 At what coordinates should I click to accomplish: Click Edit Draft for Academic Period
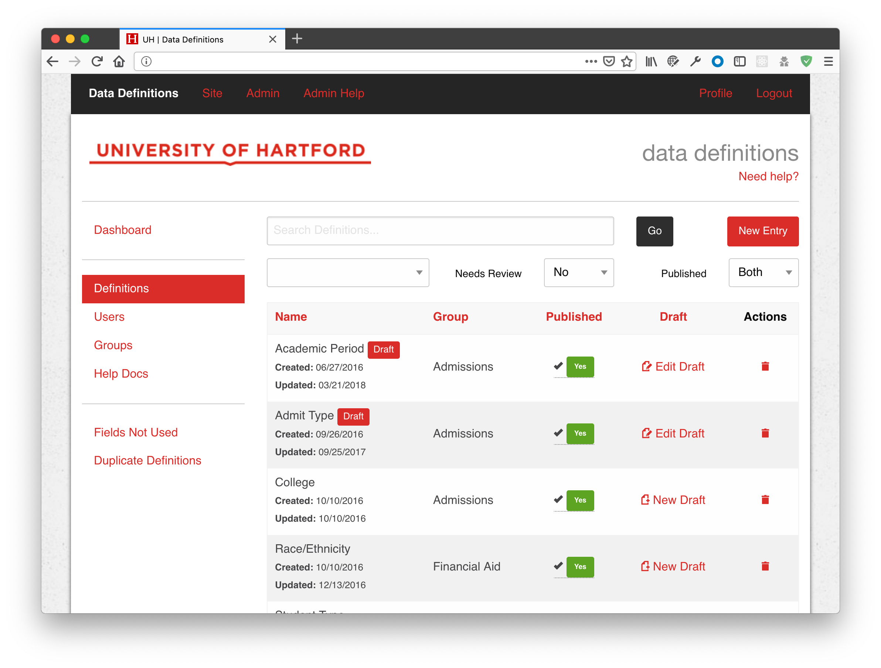(673, 366)
